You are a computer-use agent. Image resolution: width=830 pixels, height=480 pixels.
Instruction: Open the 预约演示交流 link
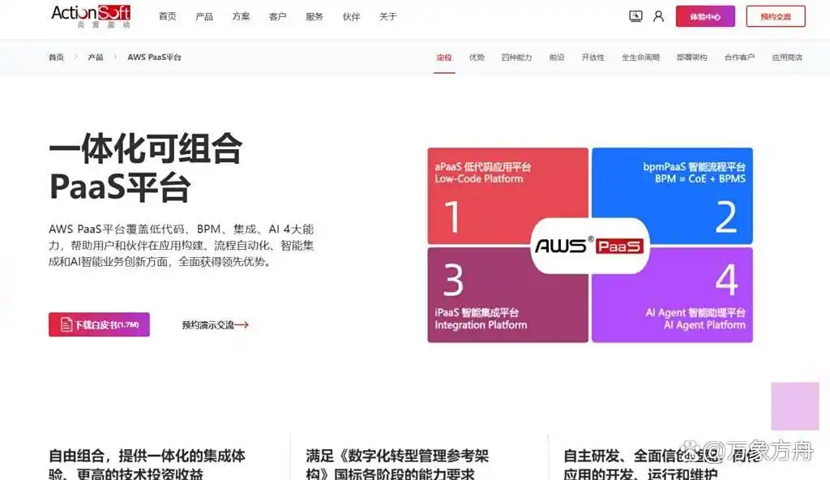click(209, 323)
